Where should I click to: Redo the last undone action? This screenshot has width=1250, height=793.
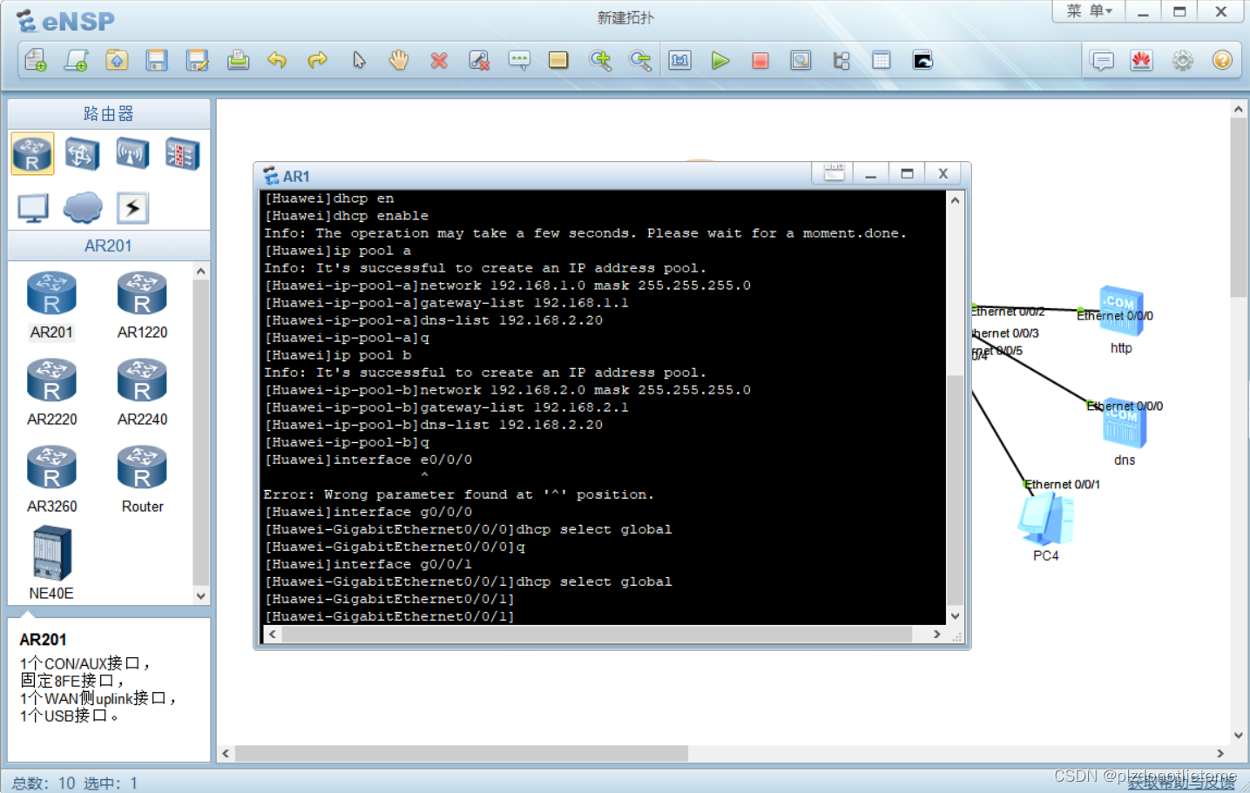coord(318,60)
